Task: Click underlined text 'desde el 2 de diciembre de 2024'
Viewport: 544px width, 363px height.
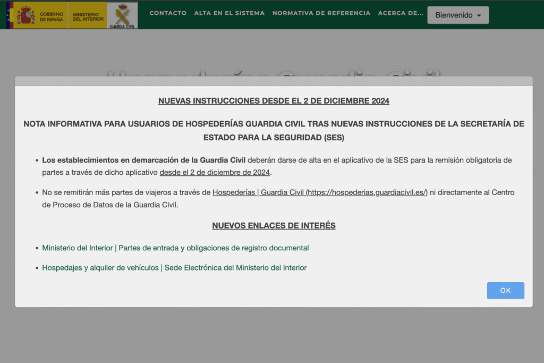Action: click(215, 172)
